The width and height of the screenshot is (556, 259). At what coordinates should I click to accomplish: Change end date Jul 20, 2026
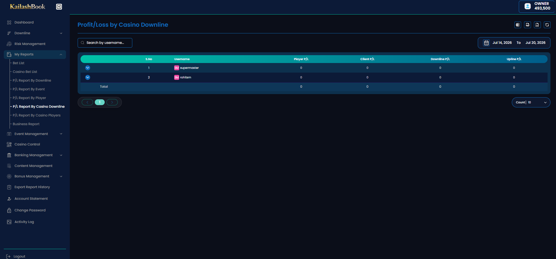535,43
